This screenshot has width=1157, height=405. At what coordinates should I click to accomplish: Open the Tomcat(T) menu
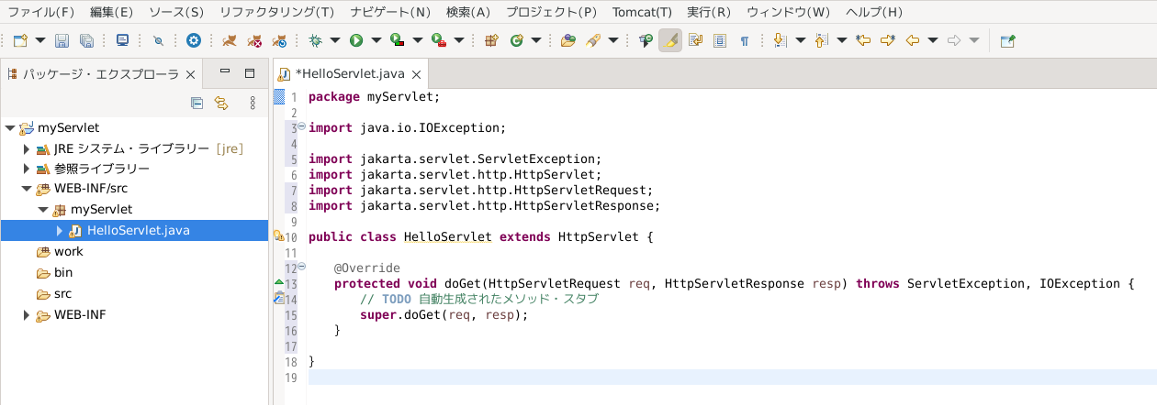click(643, 13)
